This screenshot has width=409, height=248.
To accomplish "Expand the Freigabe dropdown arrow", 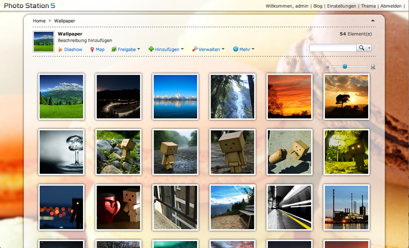I will tap(139, 49).
